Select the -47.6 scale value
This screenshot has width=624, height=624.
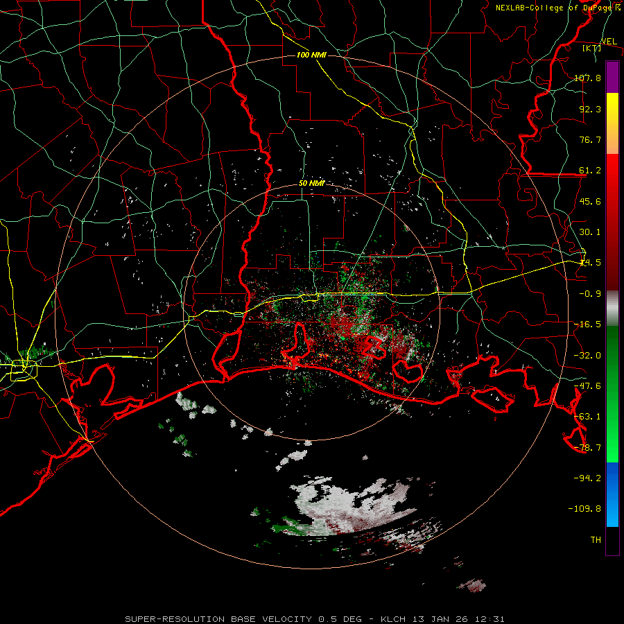tap(587, 385)
